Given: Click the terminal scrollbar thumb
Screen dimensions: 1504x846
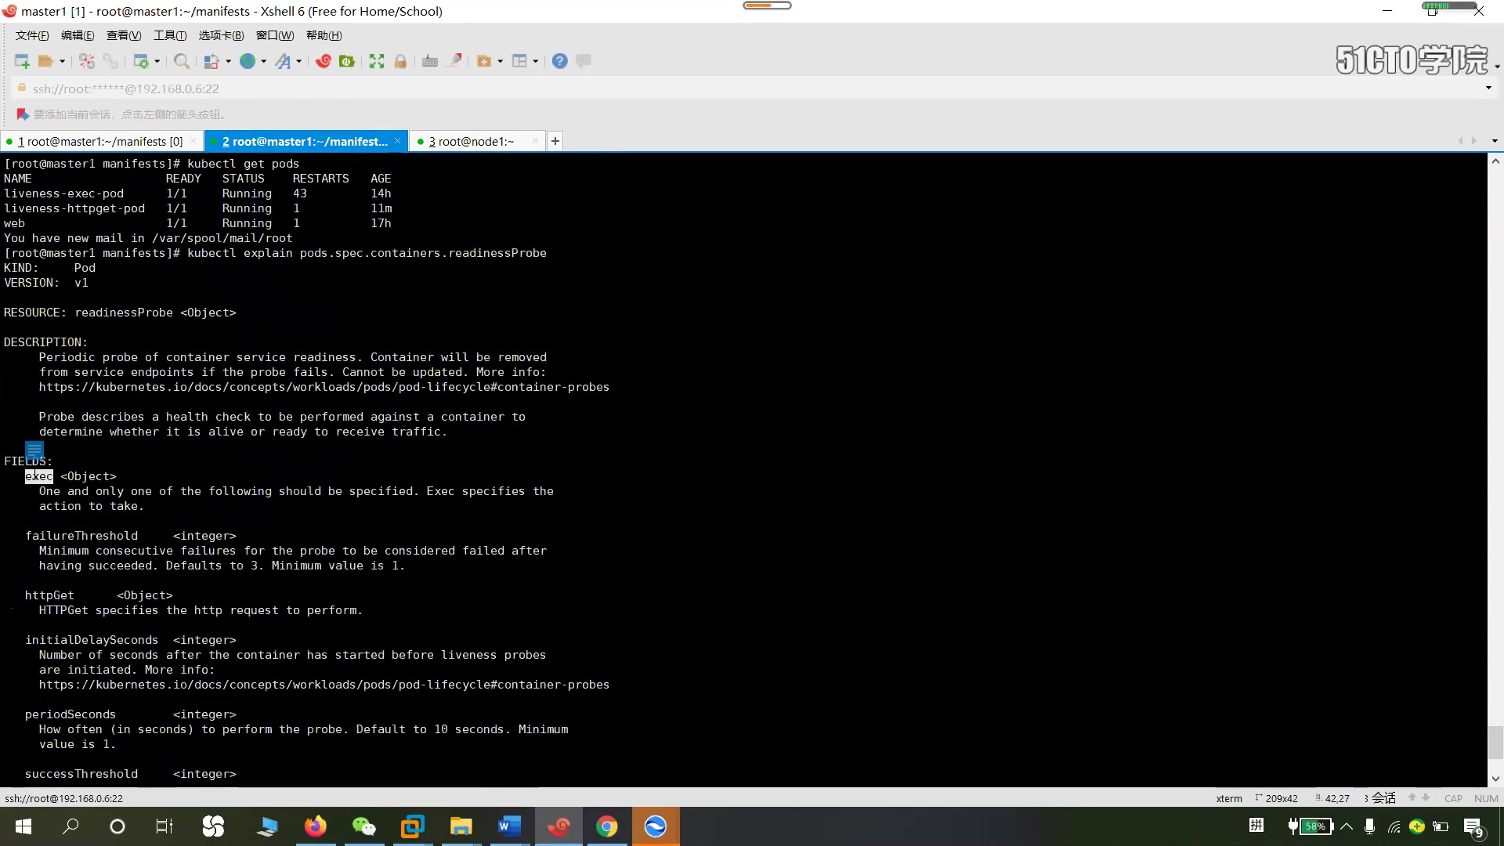Looking at the screenshot, I should pos(1495,742).
